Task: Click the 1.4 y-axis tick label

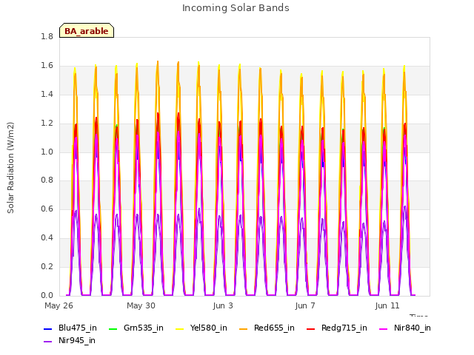Action: point(47,95)
